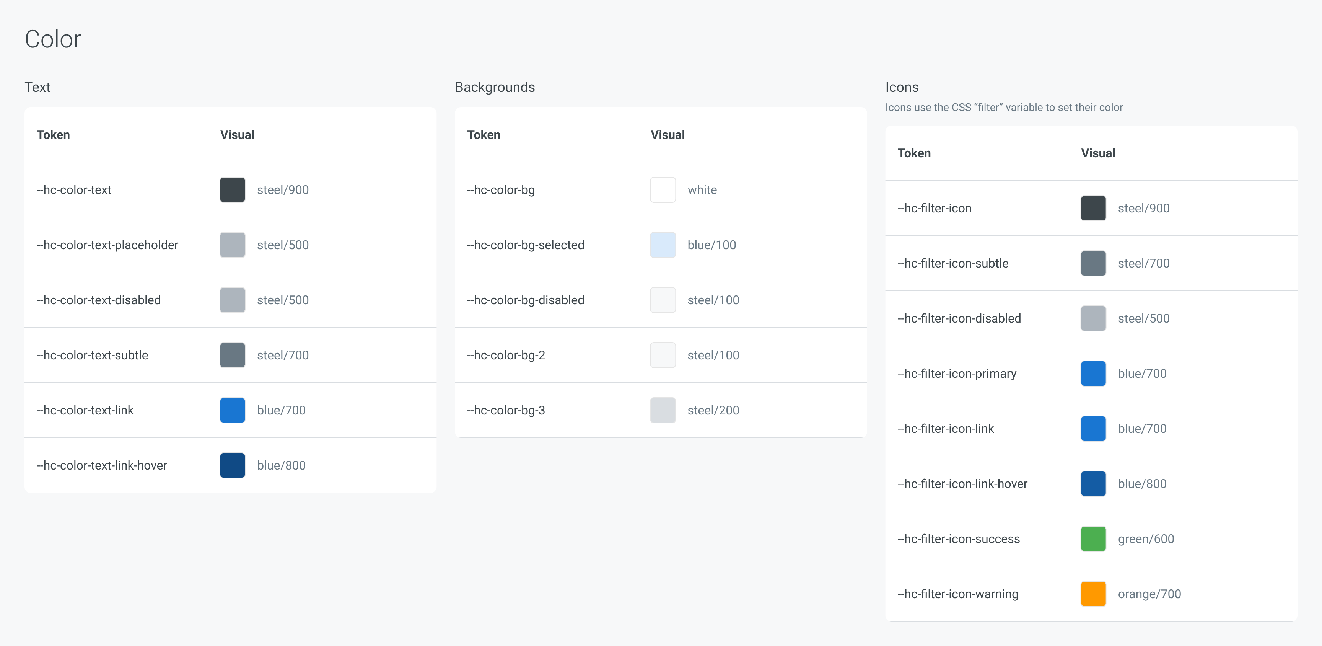Click the --hc-filter-icon-warning token name
This screenshot has height=646, width=1322.
point(957,594)
